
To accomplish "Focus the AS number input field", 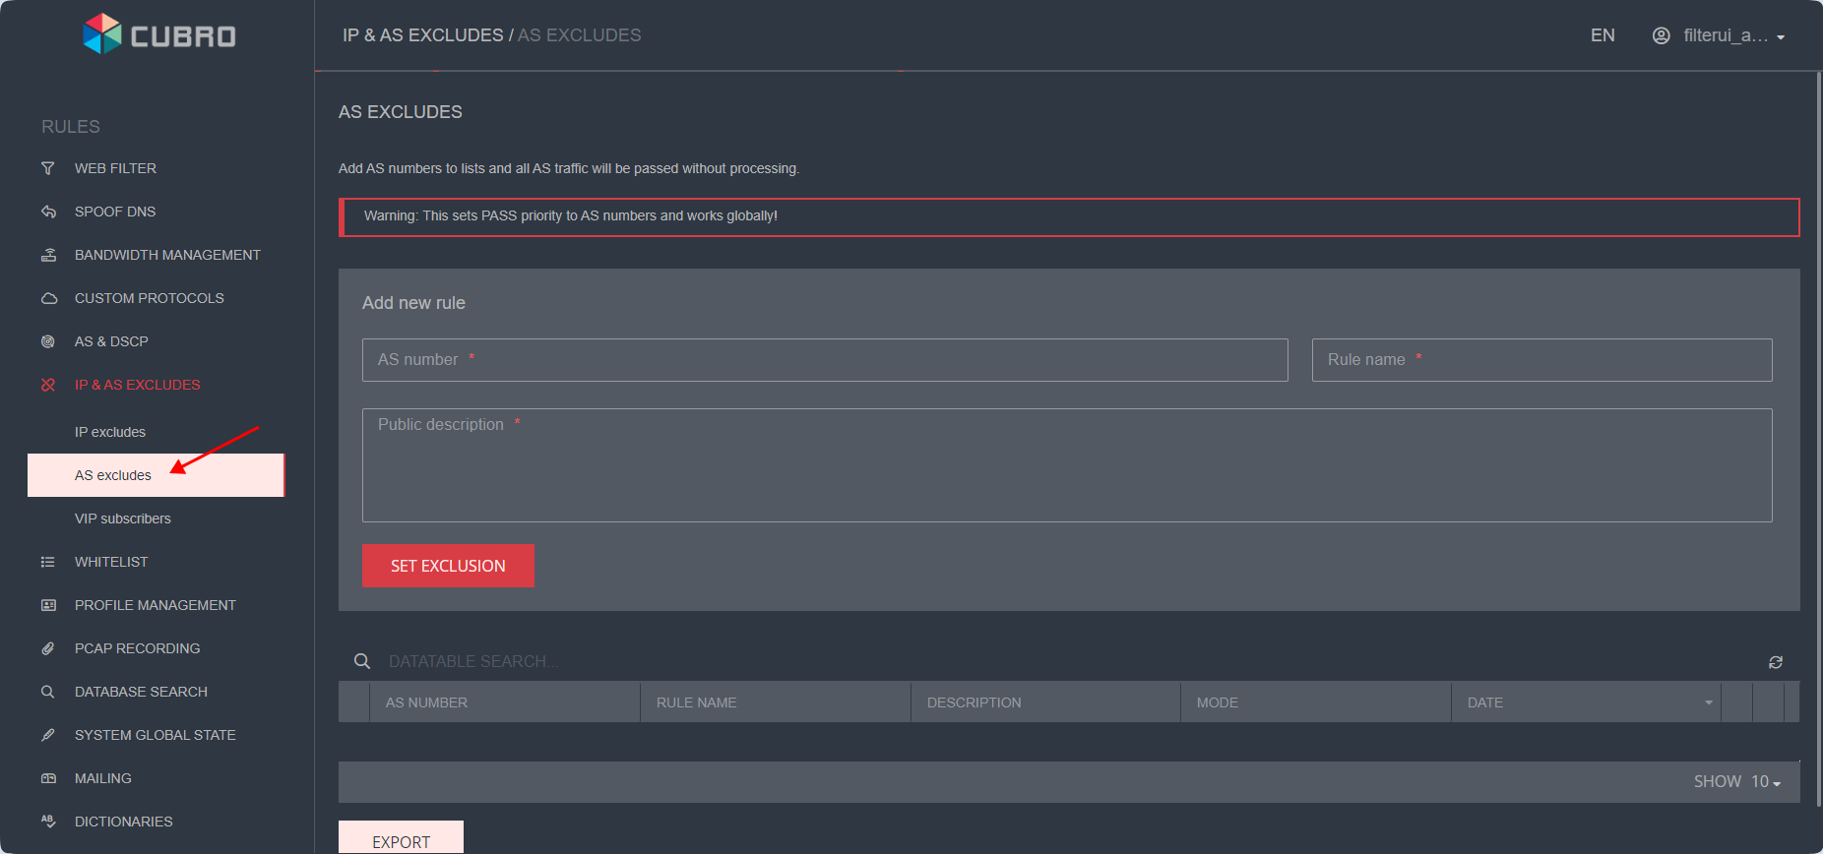I will tap(825, 360).
